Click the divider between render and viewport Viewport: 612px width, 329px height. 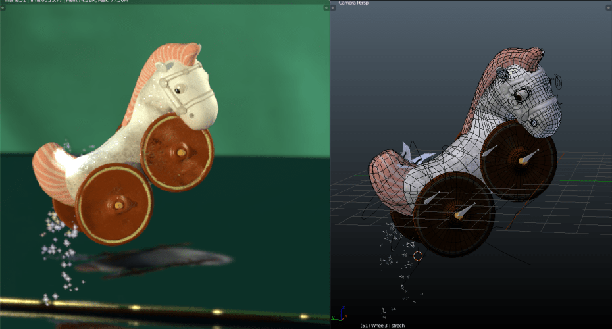click(329, 164)
